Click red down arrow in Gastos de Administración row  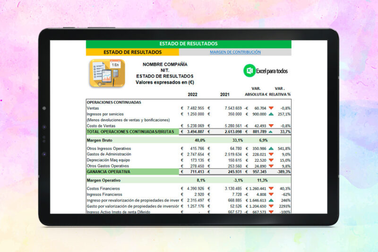point(271,154)
